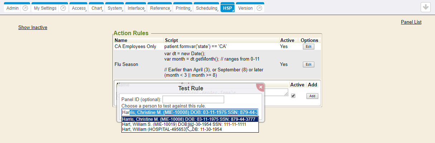Edit the CA Employees Only rule
Screen dimensions: 435x143
[x=309, y=47]
